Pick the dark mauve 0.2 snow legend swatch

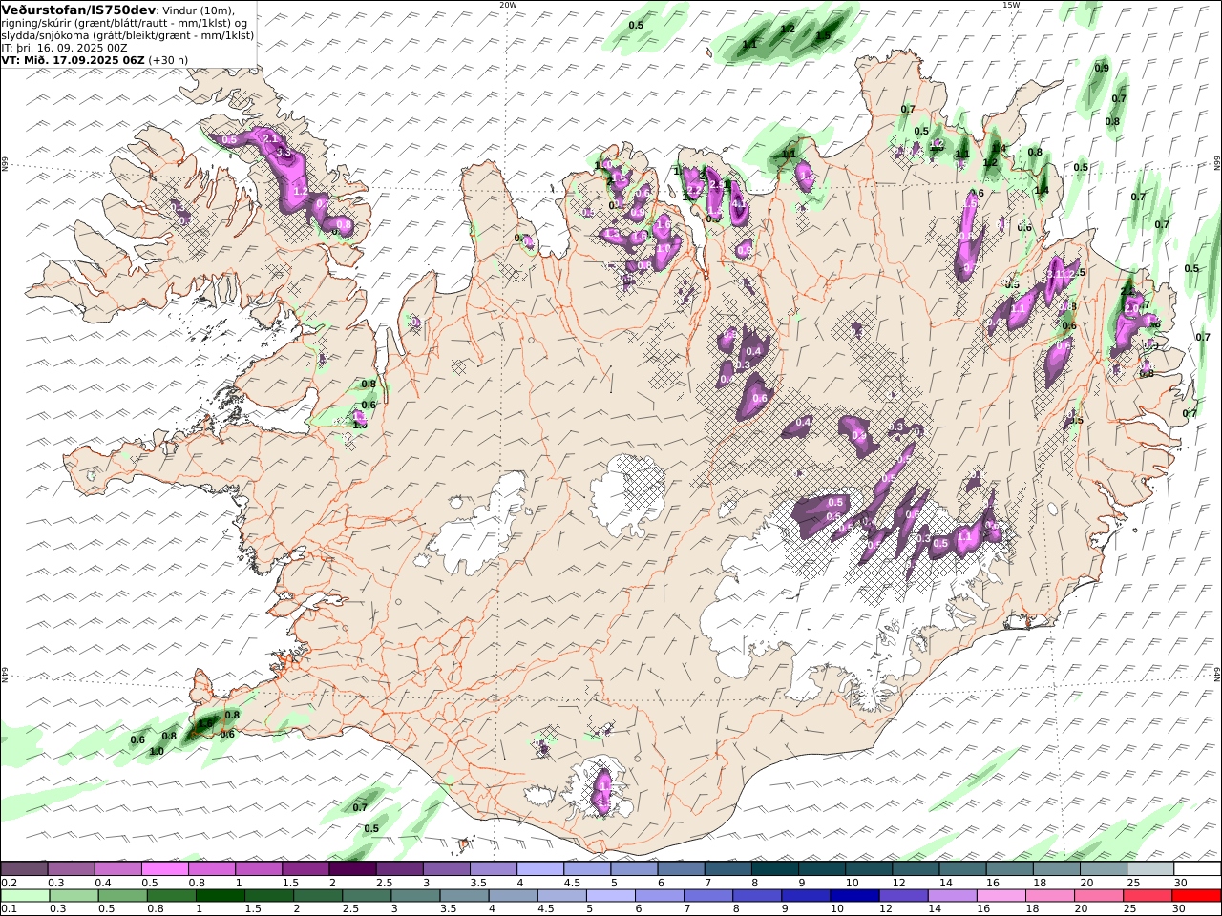coord(24,869)
